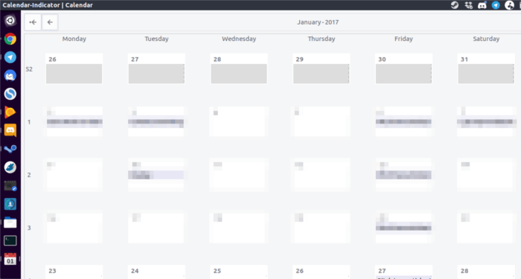Click the week number '2' label

coord(29,175)
